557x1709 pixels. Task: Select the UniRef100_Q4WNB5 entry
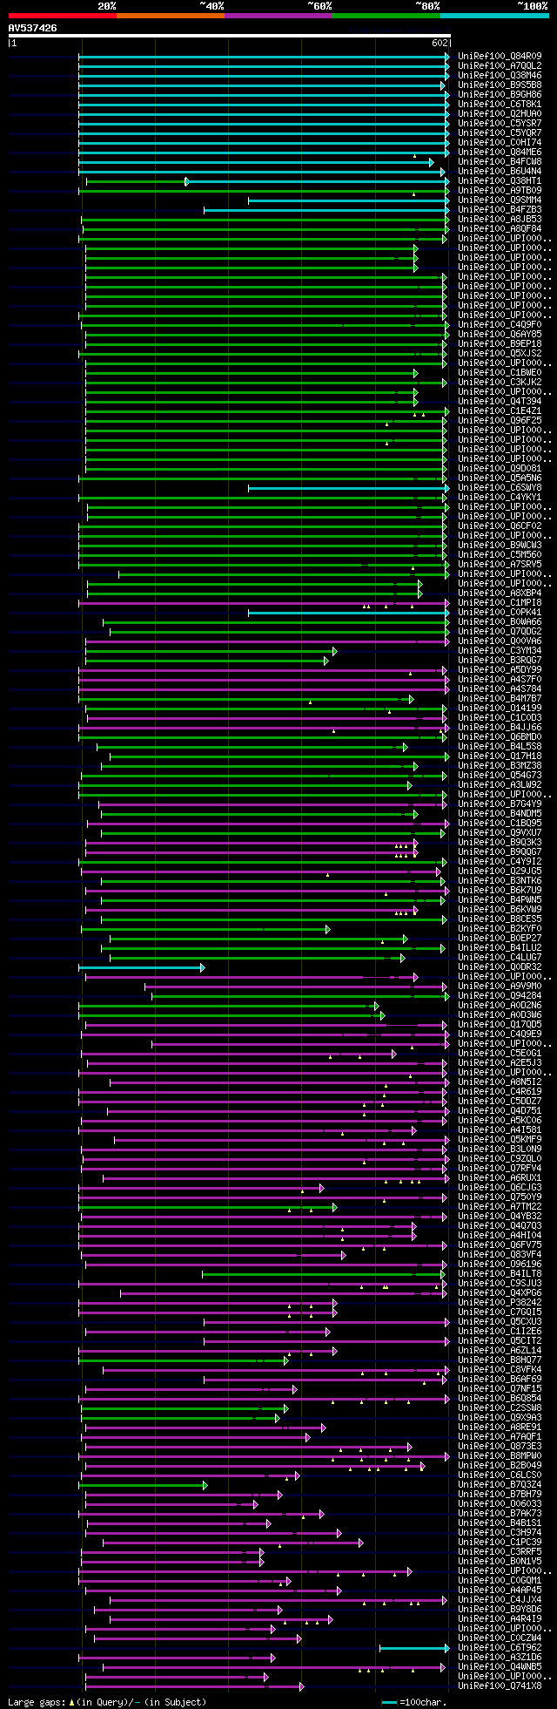500,1667
